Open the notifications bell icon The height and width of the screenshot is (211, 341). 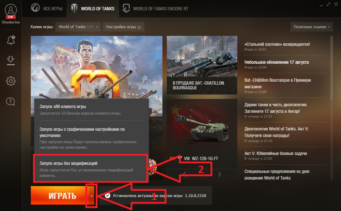coord(11,40)
